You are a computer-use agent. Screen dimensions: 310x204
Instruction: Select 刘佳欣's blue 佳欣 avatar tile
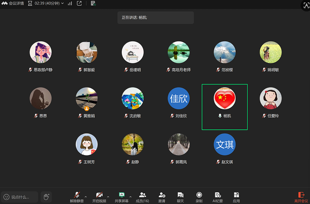pyautogui.click(x=178, y=98)
